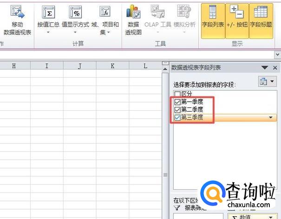Open the field list layout options button
The image size is (281, 219).
click(x=267, y=82)
